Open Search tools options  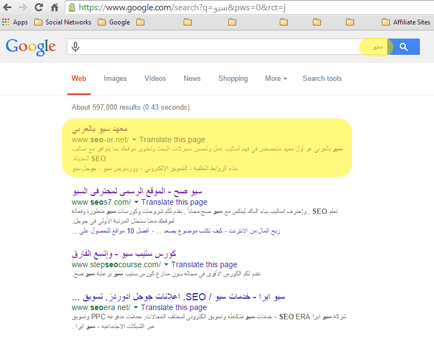[322, 79]
